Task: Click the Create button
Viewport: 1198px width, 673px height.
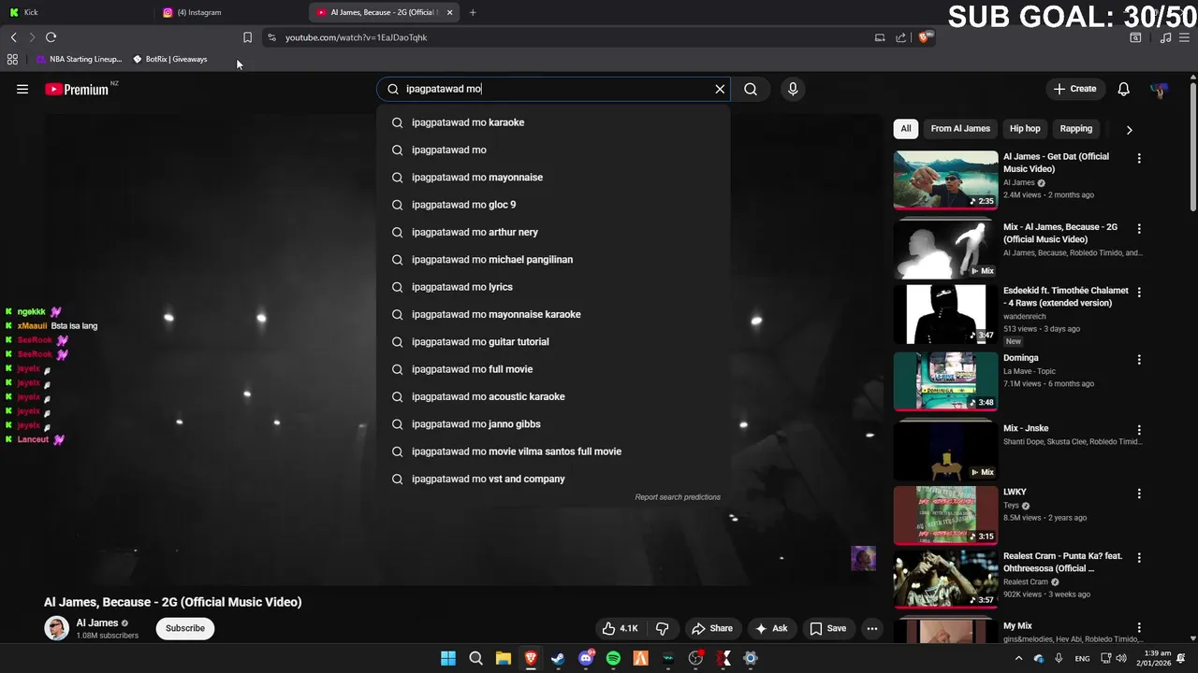Action: coord(1074,89)
